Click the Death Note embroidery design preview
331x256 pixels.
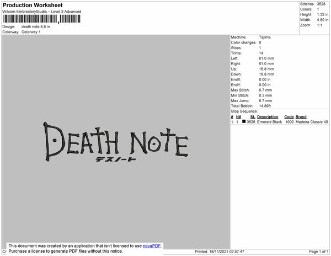(x=116, y=142)
